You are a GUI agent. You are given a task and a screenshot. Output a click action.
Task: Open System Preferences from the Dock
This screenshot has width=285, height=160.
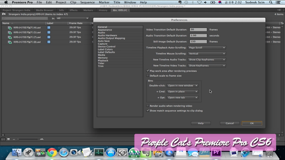(x=122, y=152)
